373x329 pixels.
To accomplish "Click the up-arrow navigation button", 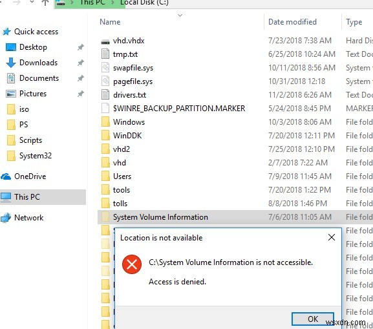I will [45, 3].
